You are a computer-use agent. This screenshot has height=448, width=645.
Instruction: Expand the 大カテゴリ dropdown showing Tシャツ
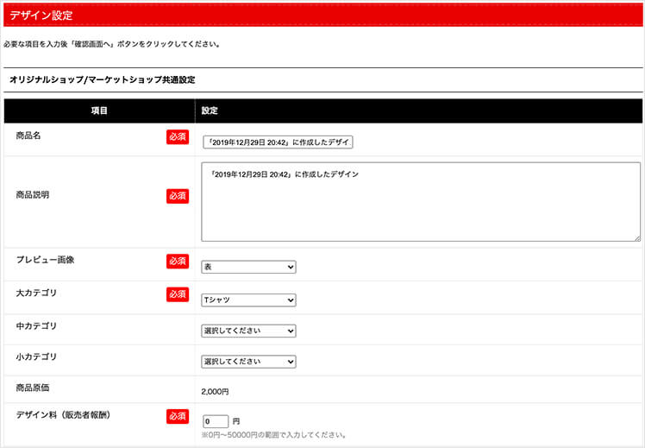click(248, 300)
